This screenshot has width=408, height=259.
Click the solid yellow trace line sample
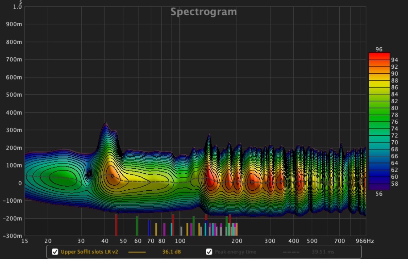pyautogui.click(x=137, y=252)
